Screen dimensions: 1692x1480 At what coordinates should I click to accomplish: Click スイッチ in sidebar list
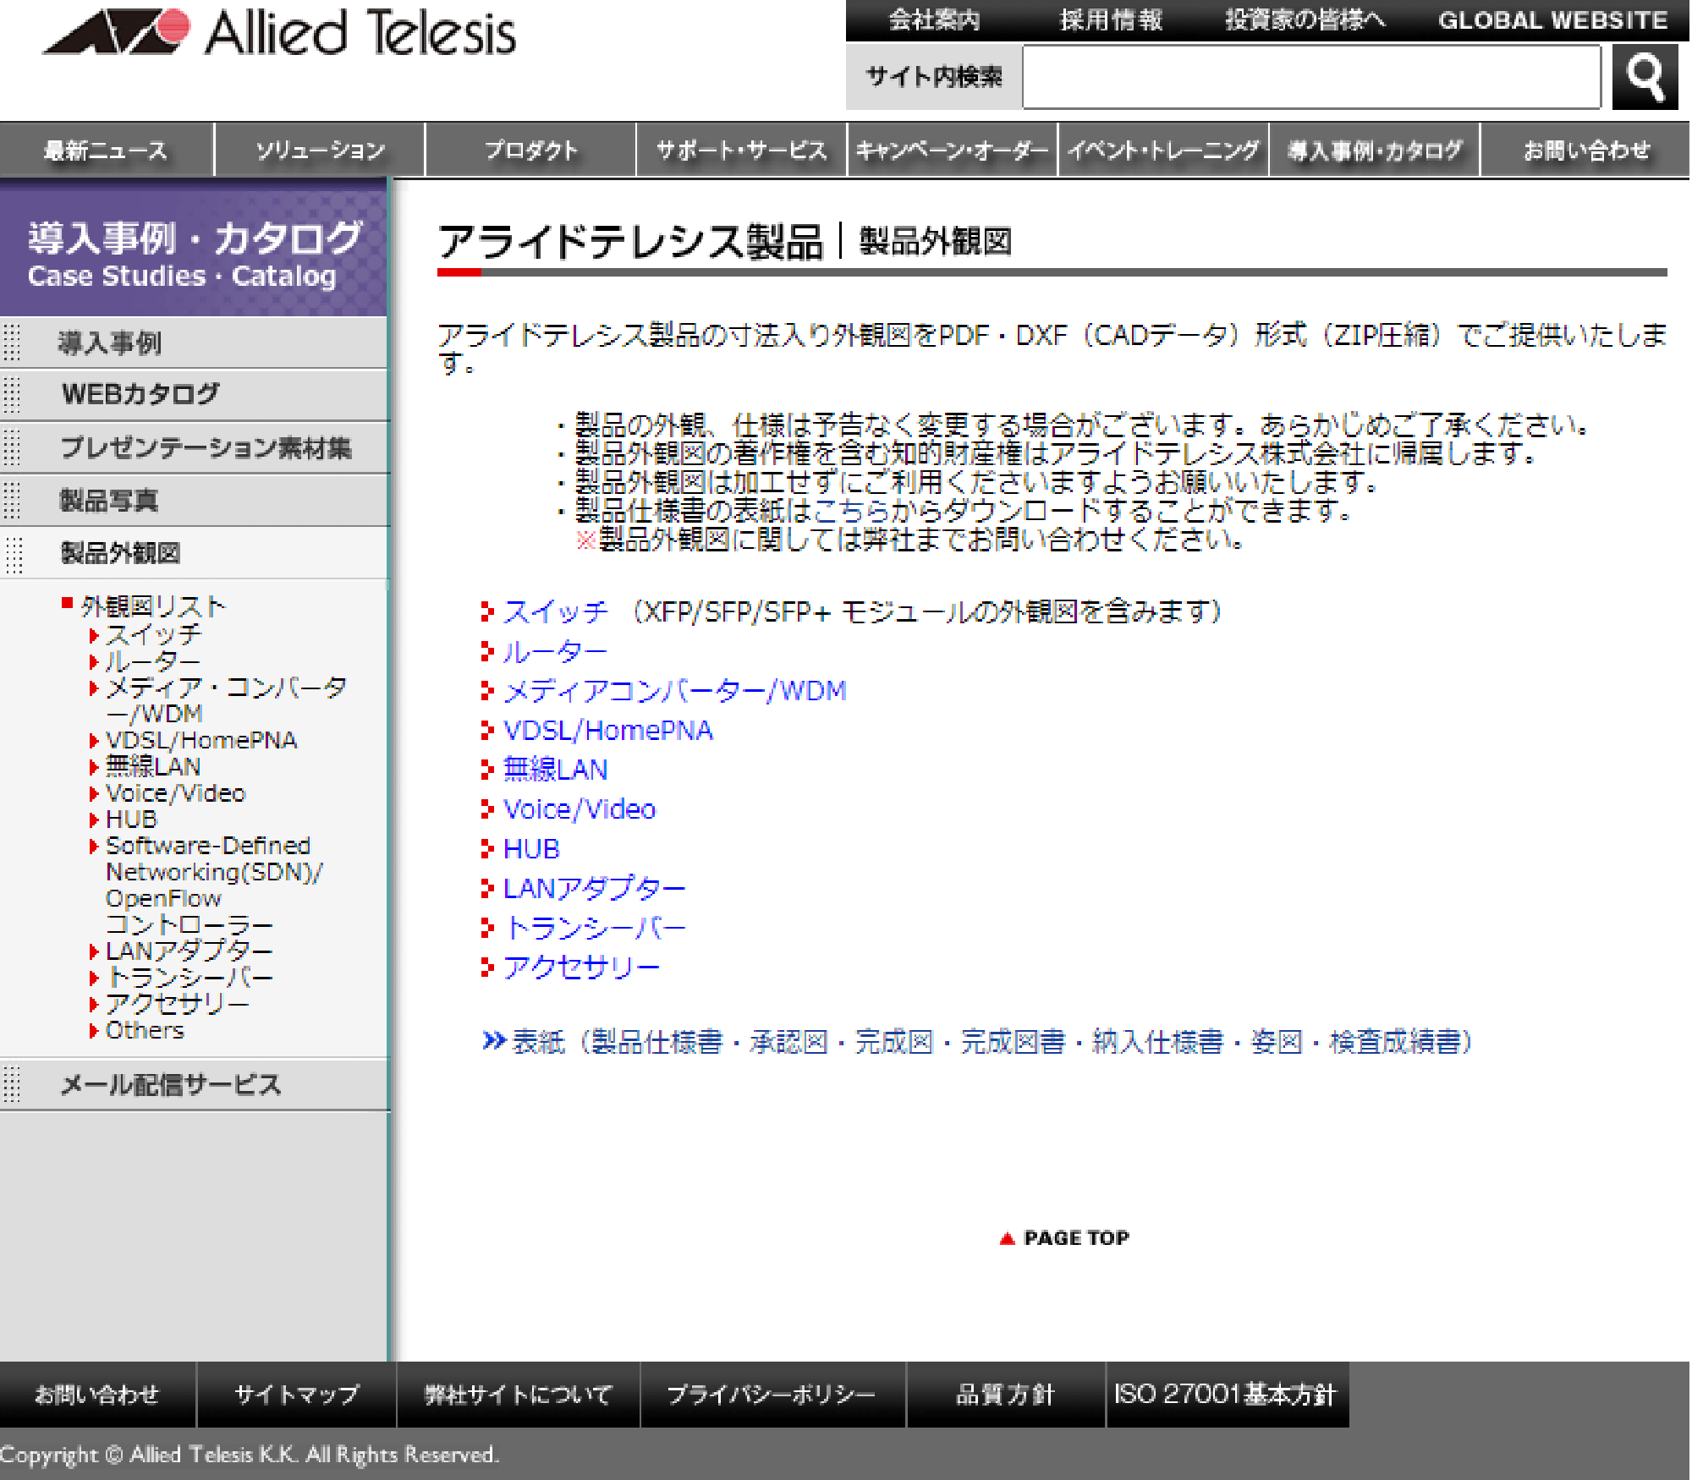tap(153, 634)
